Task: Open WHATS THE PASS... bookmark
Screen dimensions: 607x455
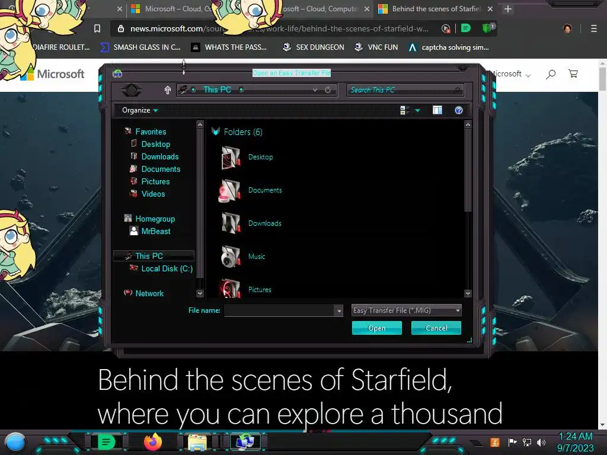Action: pos(229,47)
